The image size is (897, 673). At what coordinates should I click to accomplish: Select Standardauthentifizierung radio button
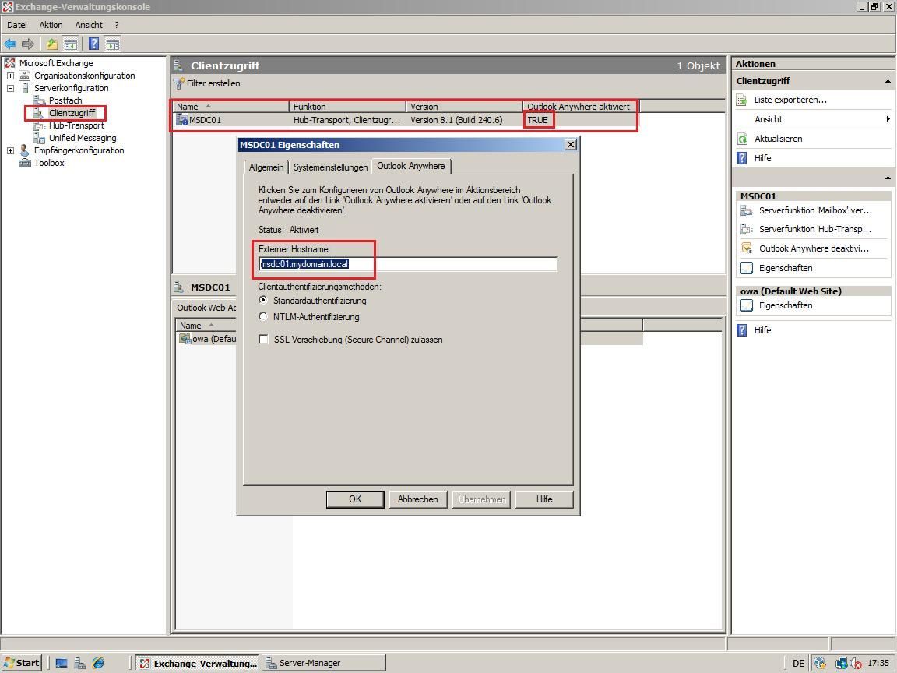263,301
